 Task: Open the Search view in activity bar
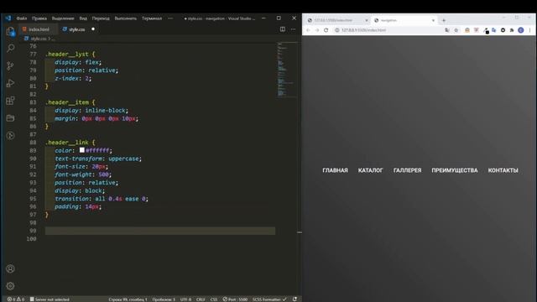[x=11, y=49]
